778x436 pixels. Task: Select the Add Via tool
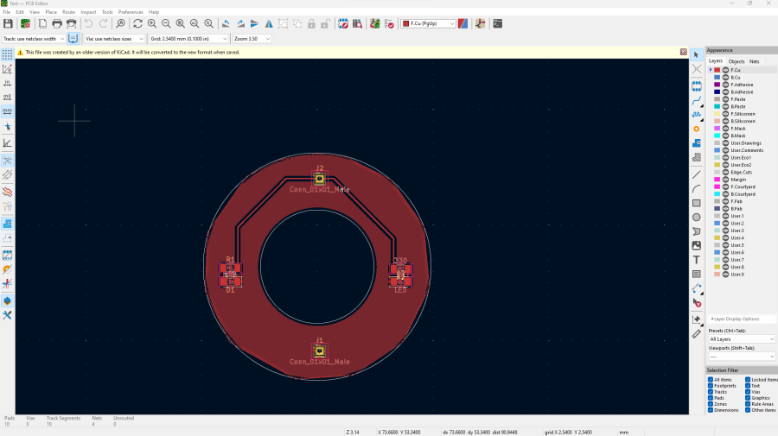[697, 129]
